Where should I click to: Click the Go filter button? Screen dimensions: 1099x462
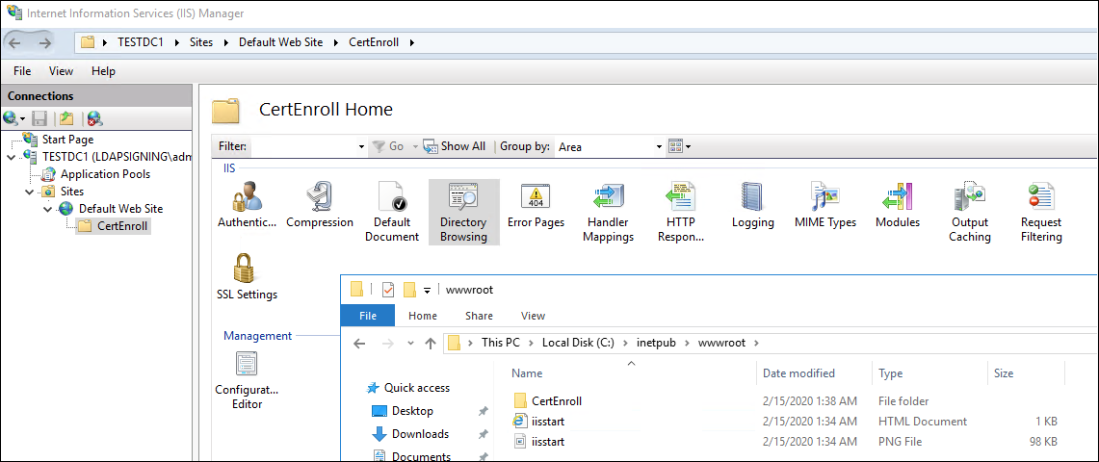tap(388, 146)
